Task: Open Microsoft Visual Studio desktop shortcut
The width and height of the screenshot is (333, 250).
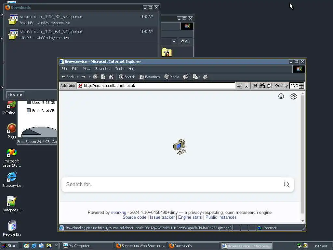Action: coord(12,158)
